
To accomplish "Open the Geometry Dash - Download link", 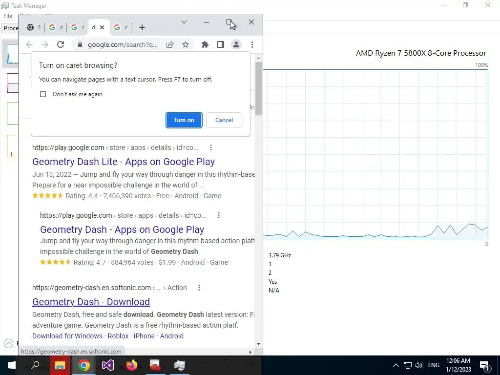I will pos(91,302).
